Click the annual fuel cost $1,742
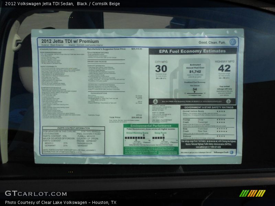The image size is (275, 206). pos(195,72)
